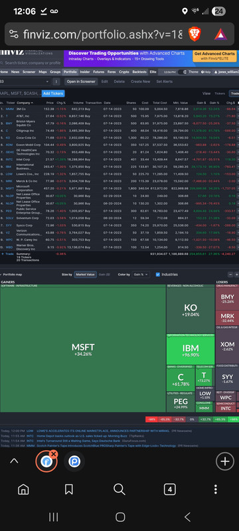
Task: Click the Add Tickers button
Action: pyautogui.click(x=53, y=94)
